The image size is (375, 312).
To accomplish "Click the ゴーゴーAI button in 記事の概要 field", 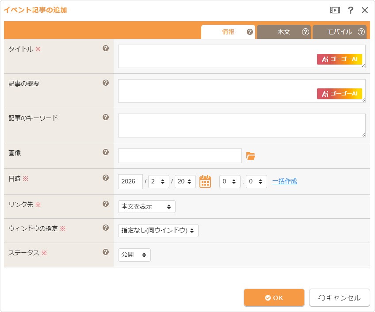I will tap(339, 94).
